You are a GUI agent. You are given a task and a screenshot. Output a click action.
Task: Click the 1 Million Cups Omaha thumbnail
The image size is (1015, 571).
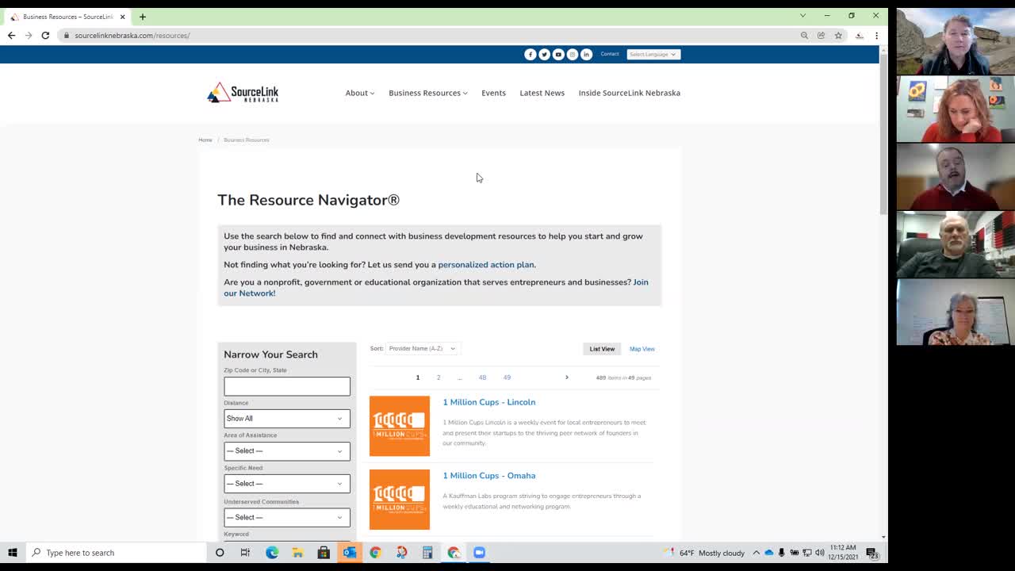400,500
